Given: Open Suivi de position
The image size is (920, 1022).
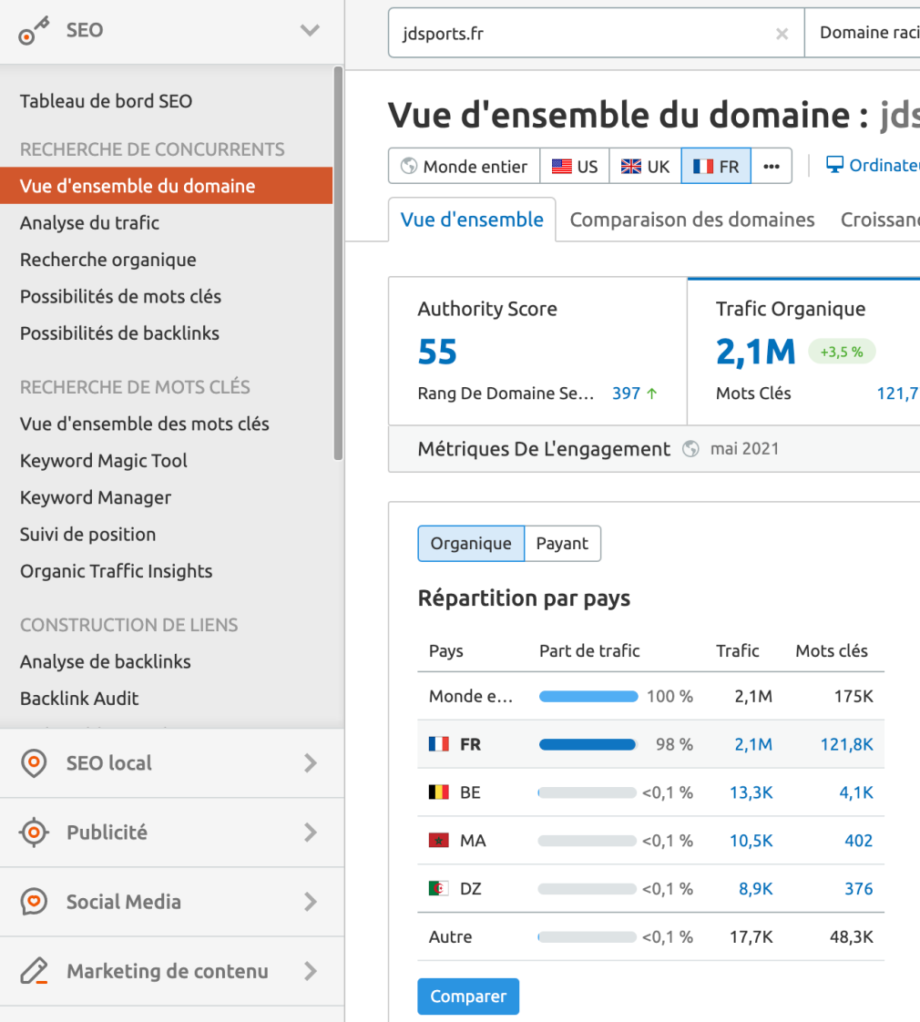Looking at the screenshot, I should (x=87, y=535).
